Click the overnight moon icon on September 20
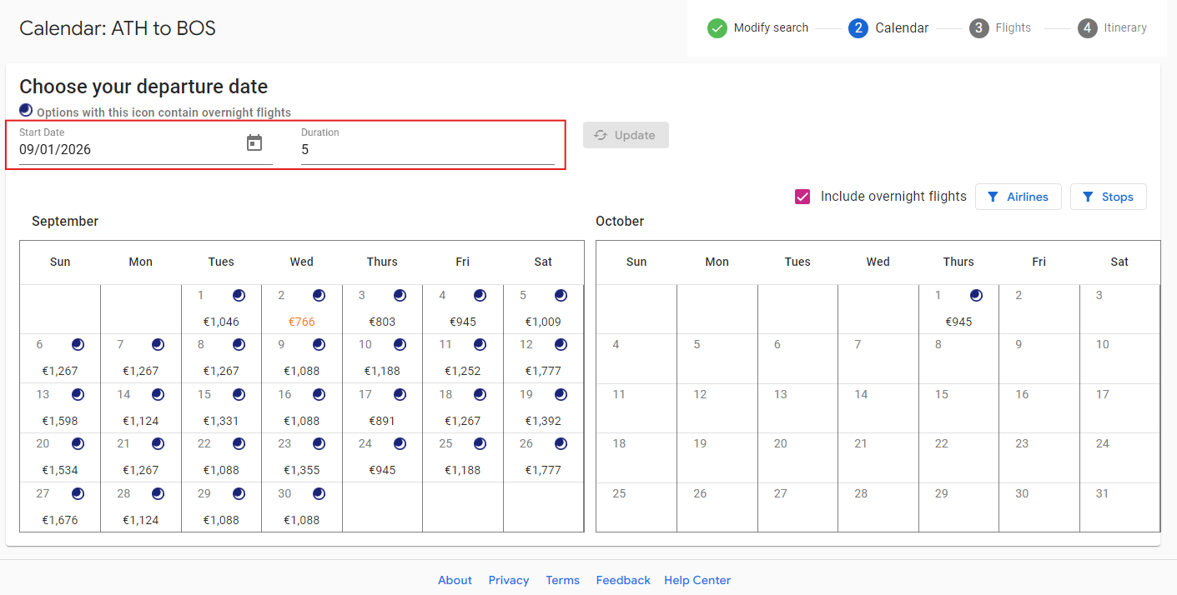 tap(78, 443)
